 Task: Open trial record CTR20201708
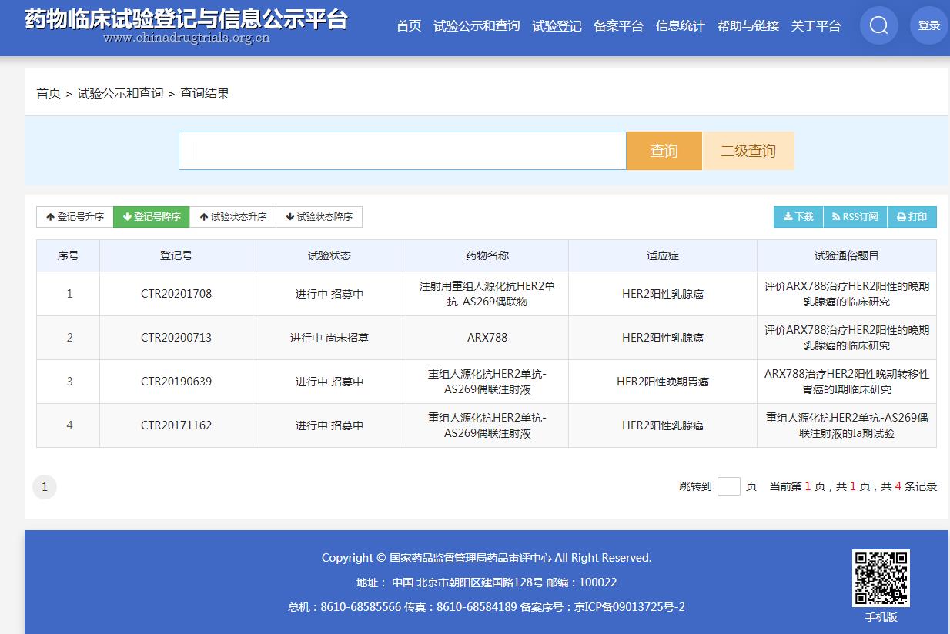tap(176, 294)
